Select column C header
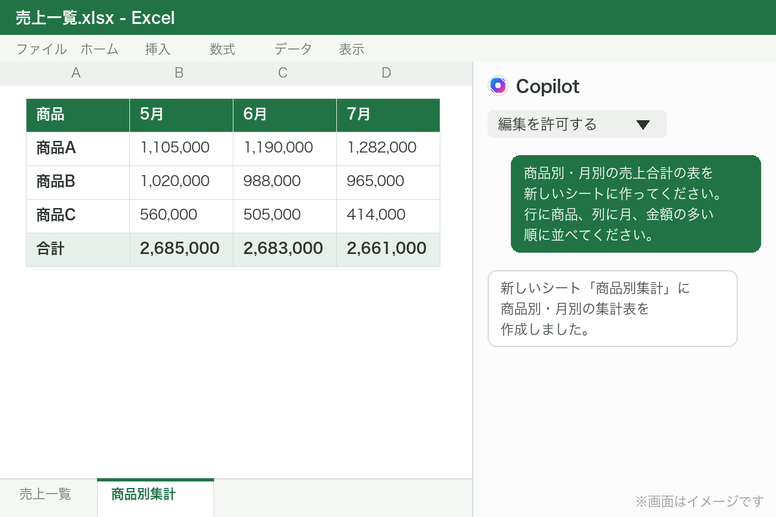Image resolution: width=776 pixels, height=517 pixels. 283,74
